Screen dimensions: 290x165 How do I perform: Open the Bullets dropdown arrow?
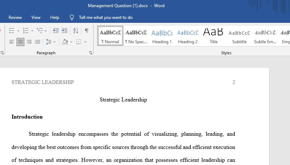18,31
